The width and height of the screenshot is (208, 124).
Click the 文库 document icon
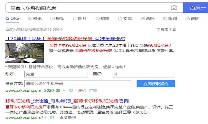coord(120,19)
